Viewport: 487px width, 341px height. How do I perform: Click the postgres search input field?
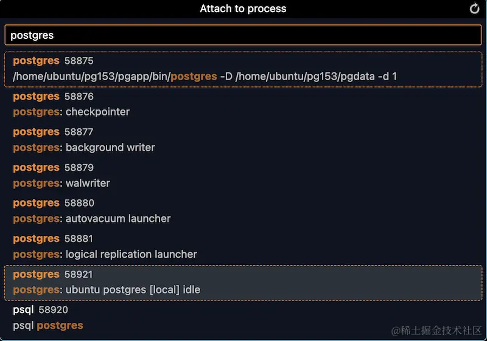[x=243, y=35]
